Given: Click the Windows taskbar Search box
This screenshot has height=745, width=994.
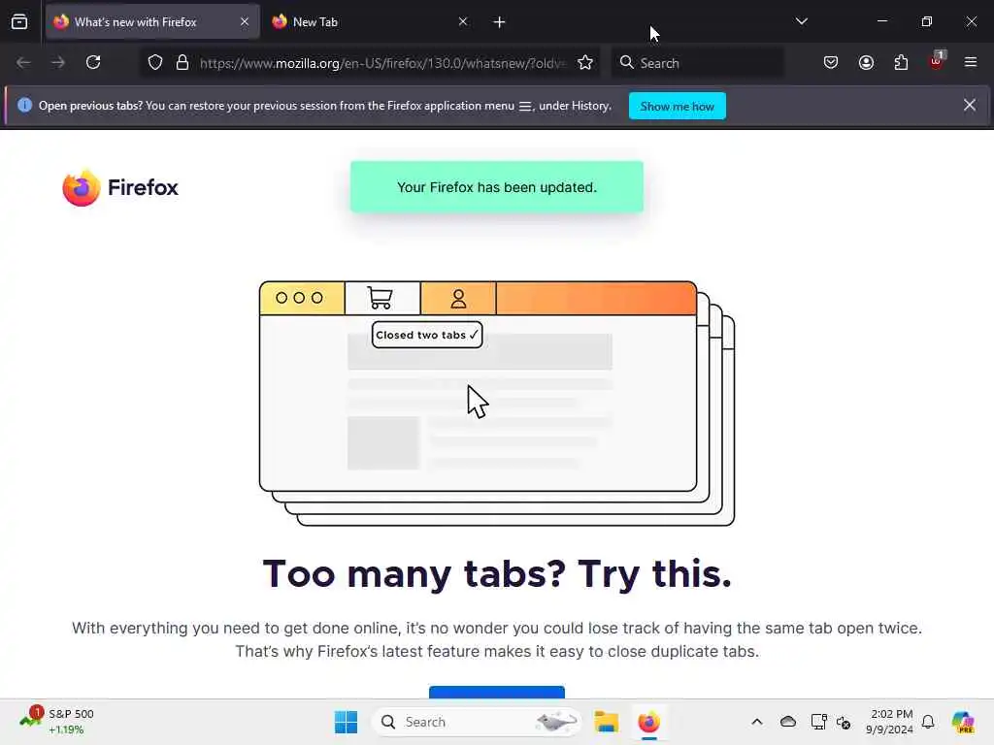Looking at the screenshot, I should coord(477,722).
